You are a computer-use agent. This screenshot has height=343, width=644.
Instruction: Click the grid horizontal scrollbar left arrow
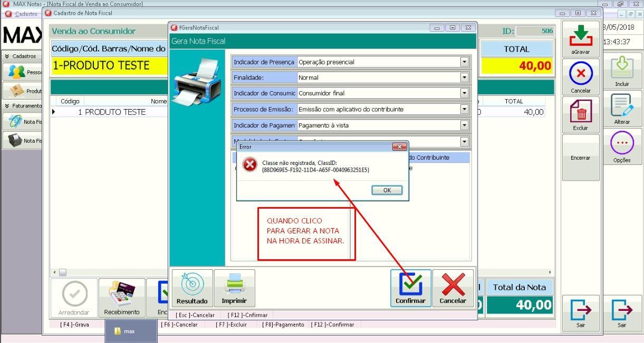point(54,272)
